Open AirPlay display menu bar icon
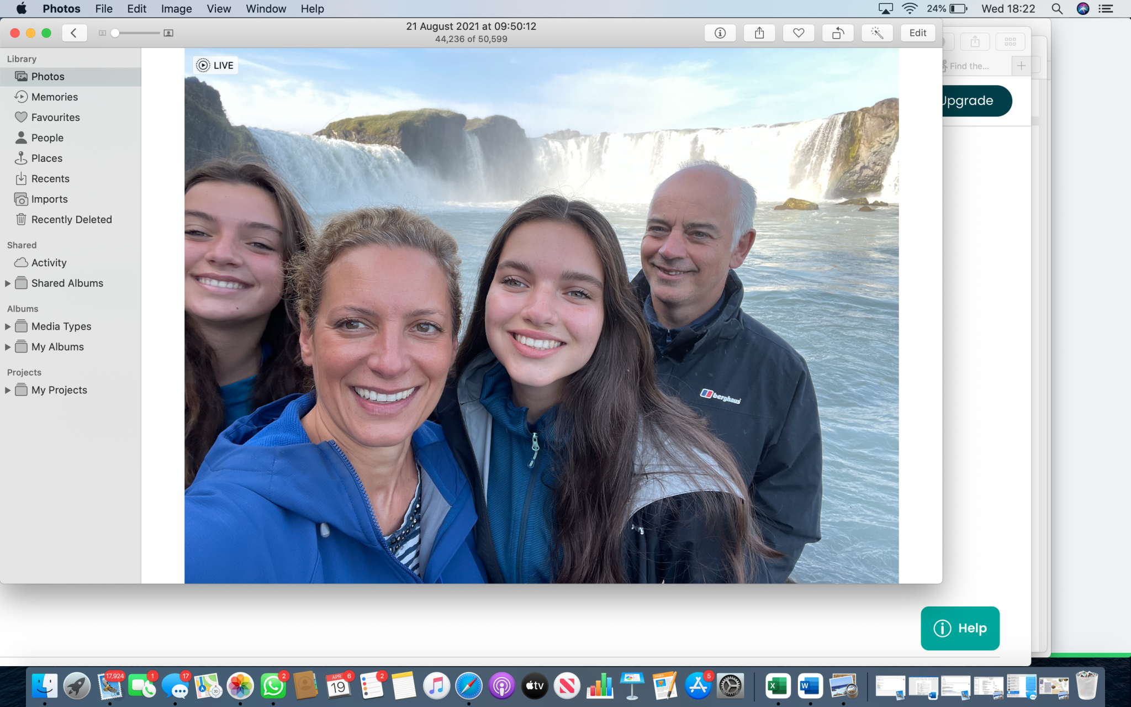The width and height of the screenshot is (1131, 707). (x=885, y=9)
